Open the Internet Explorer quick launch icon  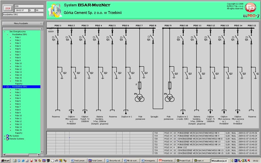pos(23,161)
